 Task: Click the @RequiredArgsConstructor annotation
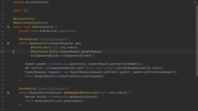point(31,23)
